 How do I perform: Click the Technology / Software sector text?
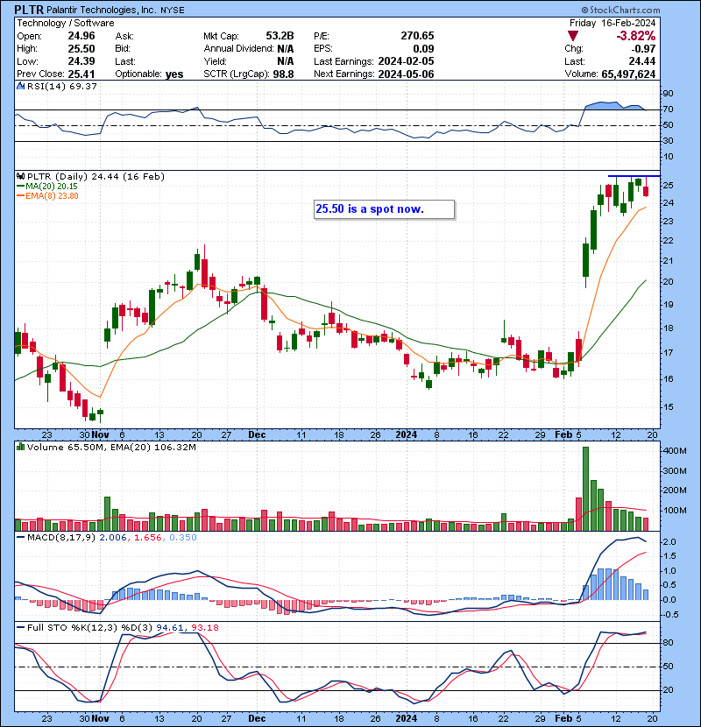pos(66,23)
